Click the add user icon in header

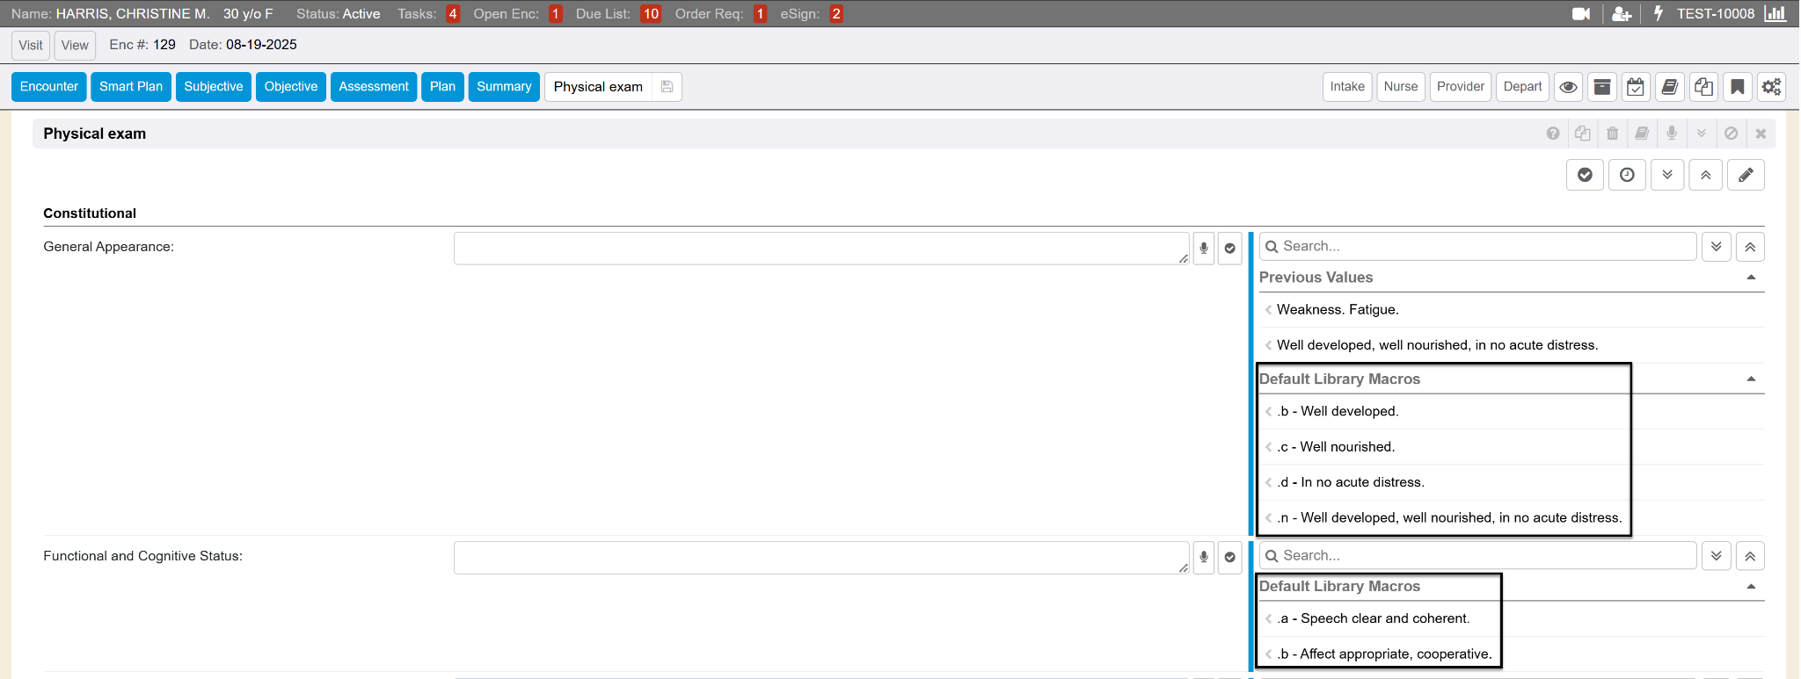(1622, 14)
